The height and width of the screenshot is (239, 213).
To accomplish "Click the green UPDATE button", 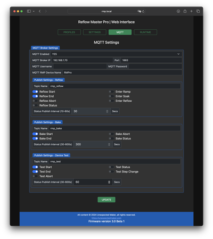I will [106, 200].
